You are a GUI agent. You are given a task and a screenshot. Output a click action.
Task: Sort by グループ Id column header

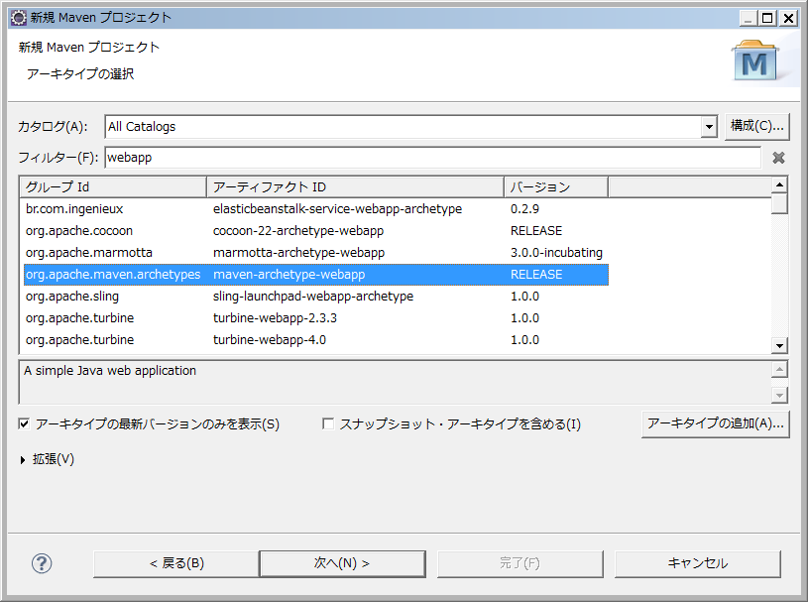(x=113, y=187)
